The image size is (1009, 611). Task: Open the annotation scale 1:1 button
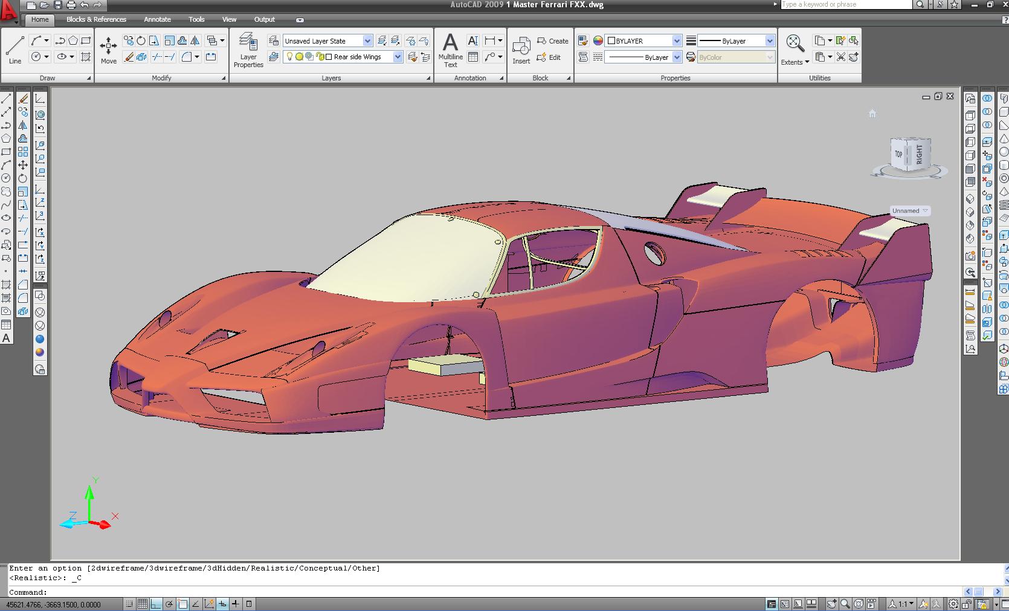click(x=901, y=604)
